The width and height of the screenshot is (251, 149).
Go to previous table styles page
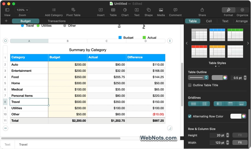click(187, 43)
